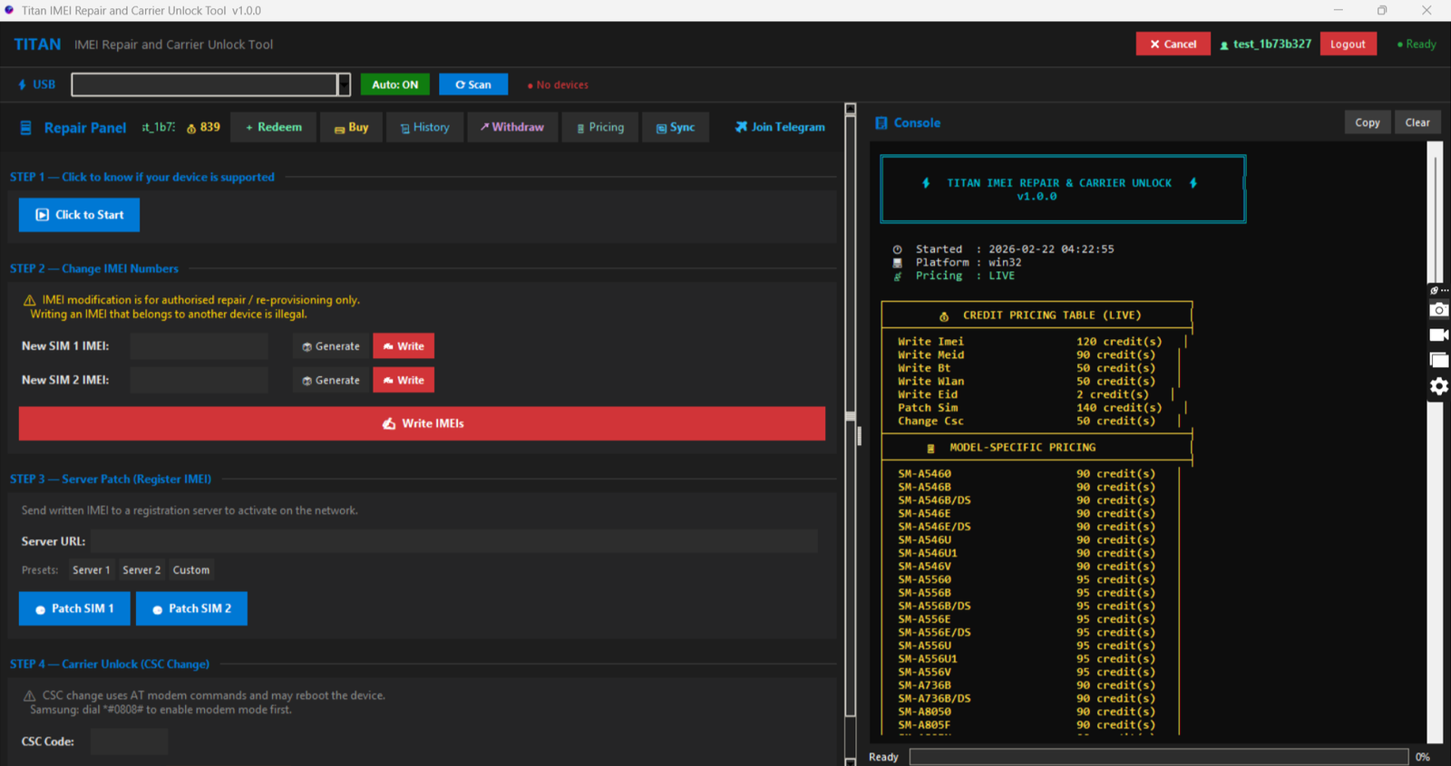1451x766 pixels.
Task: Select the Server 1 preset
Action: pyautogui.click(x=91, y=570)
